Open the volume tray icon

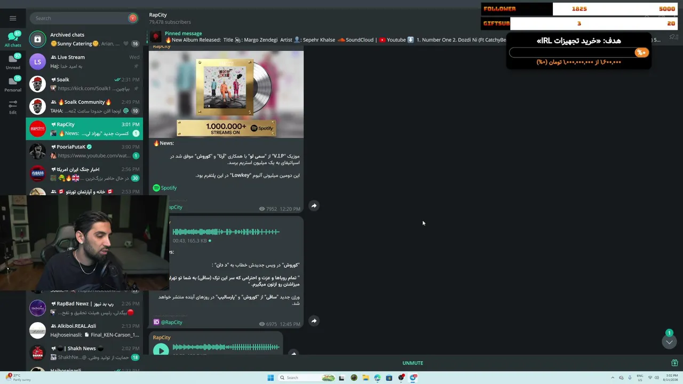(x=656, y=378)
